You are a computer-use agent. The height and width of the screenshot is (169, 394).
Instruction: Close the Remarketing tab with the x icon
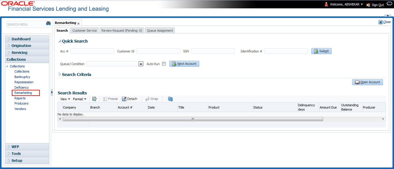78,24
